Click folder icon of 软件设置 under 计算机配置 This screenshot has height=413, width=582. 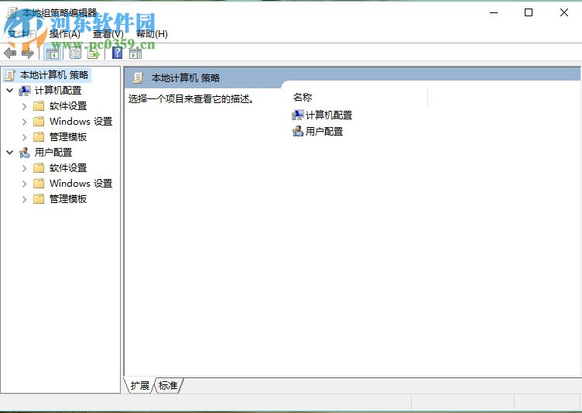coord(39,106)
